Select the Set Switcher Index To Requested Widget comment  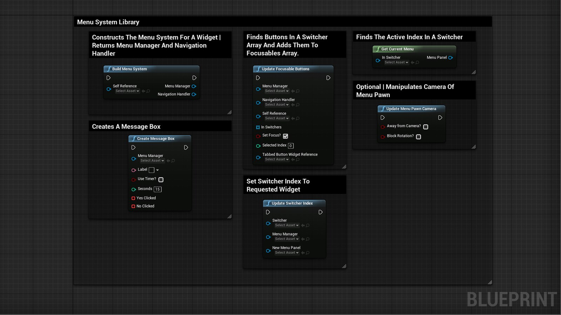295,185
